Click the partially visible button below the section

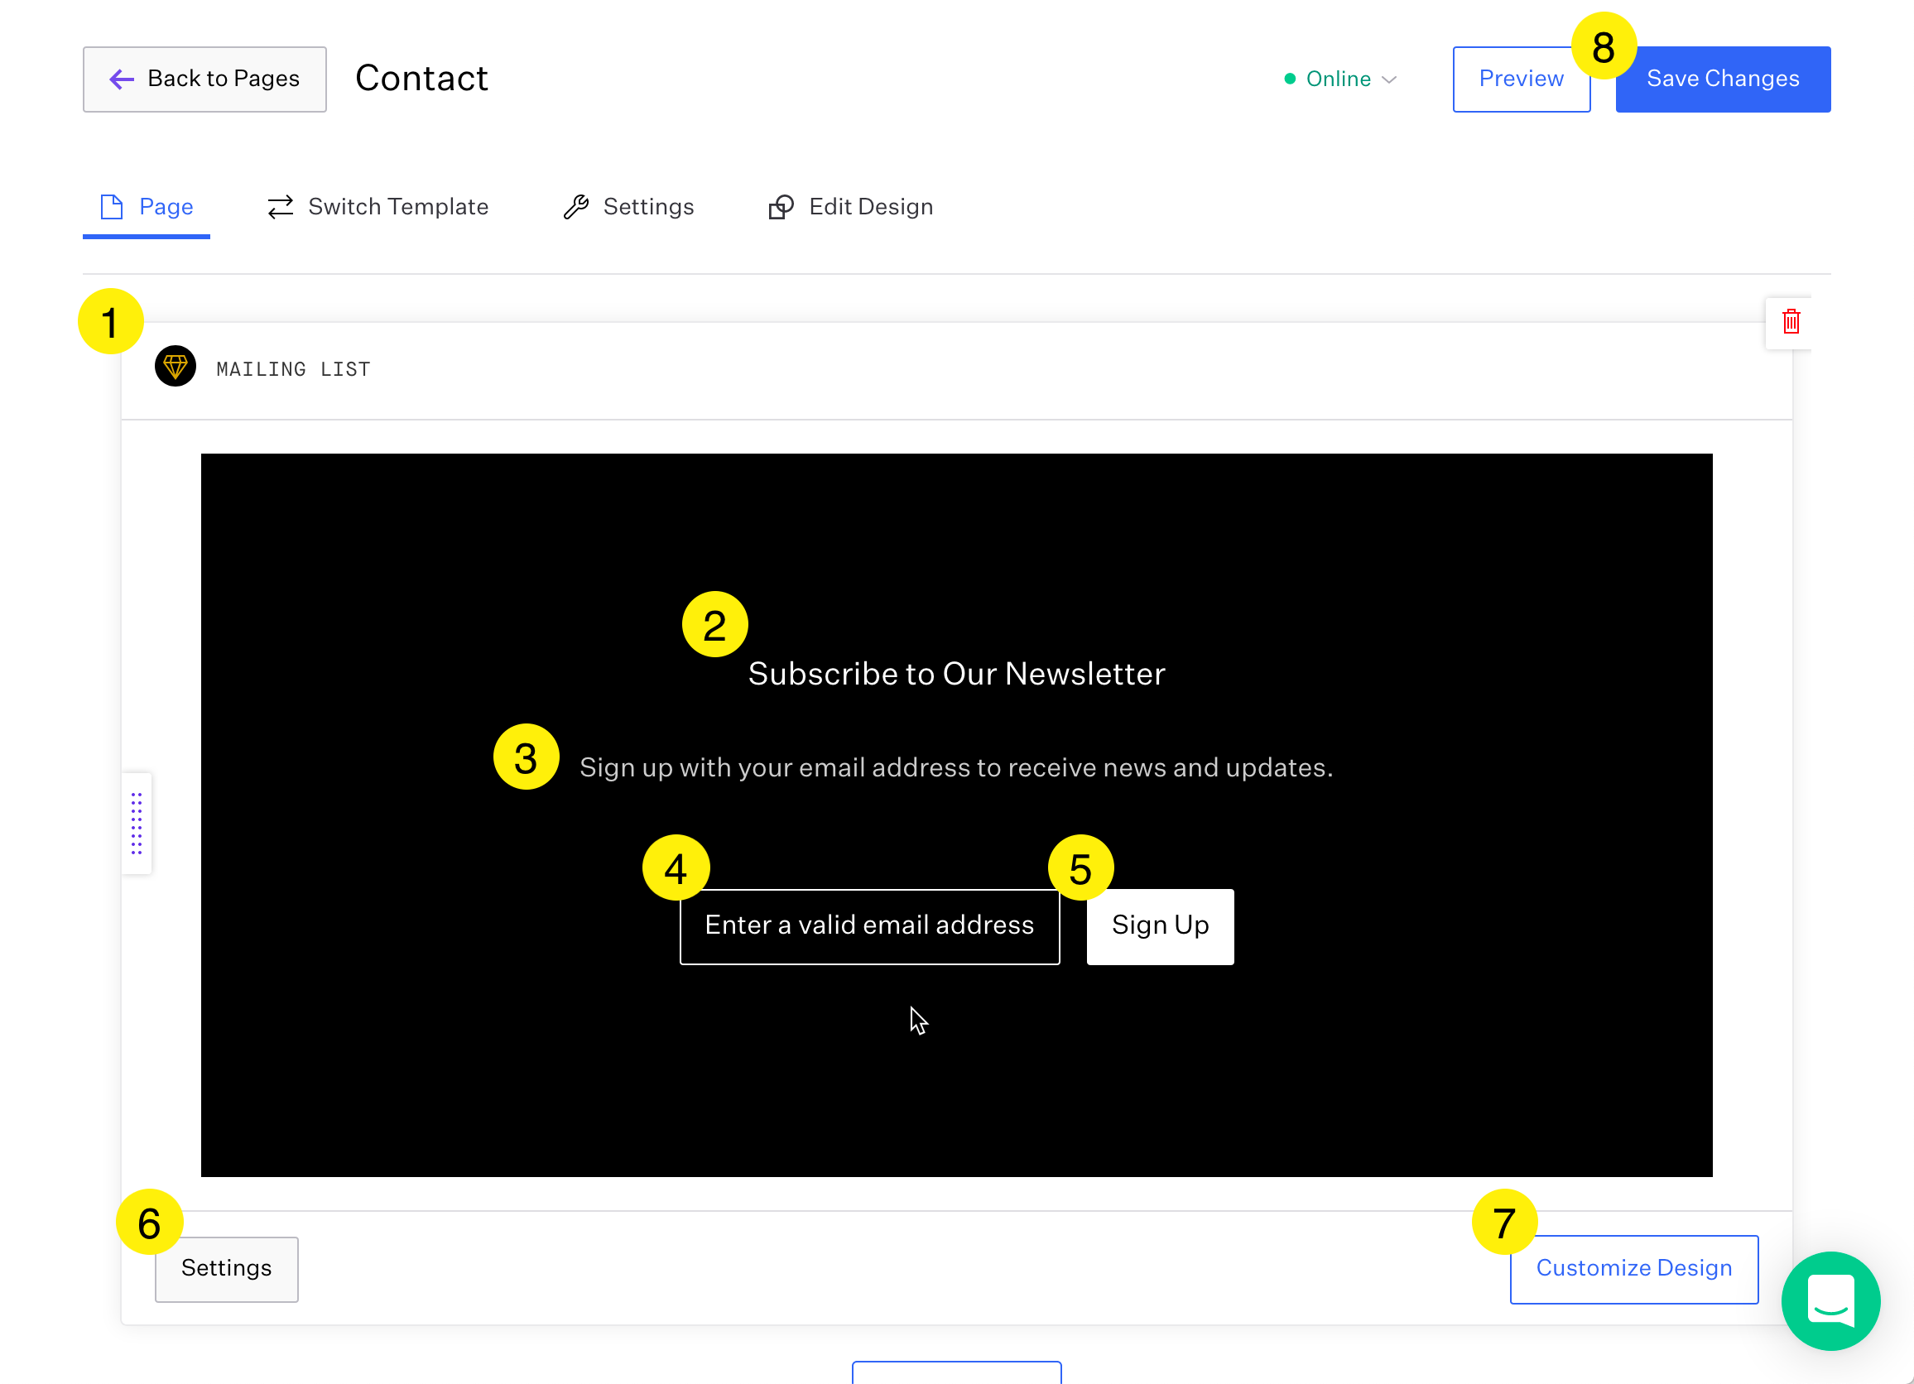click(956, 1372)
